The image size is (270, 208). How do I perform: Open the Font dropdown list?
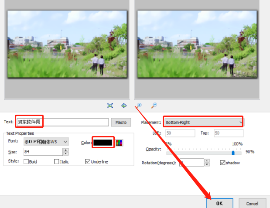tap(46, 142)
